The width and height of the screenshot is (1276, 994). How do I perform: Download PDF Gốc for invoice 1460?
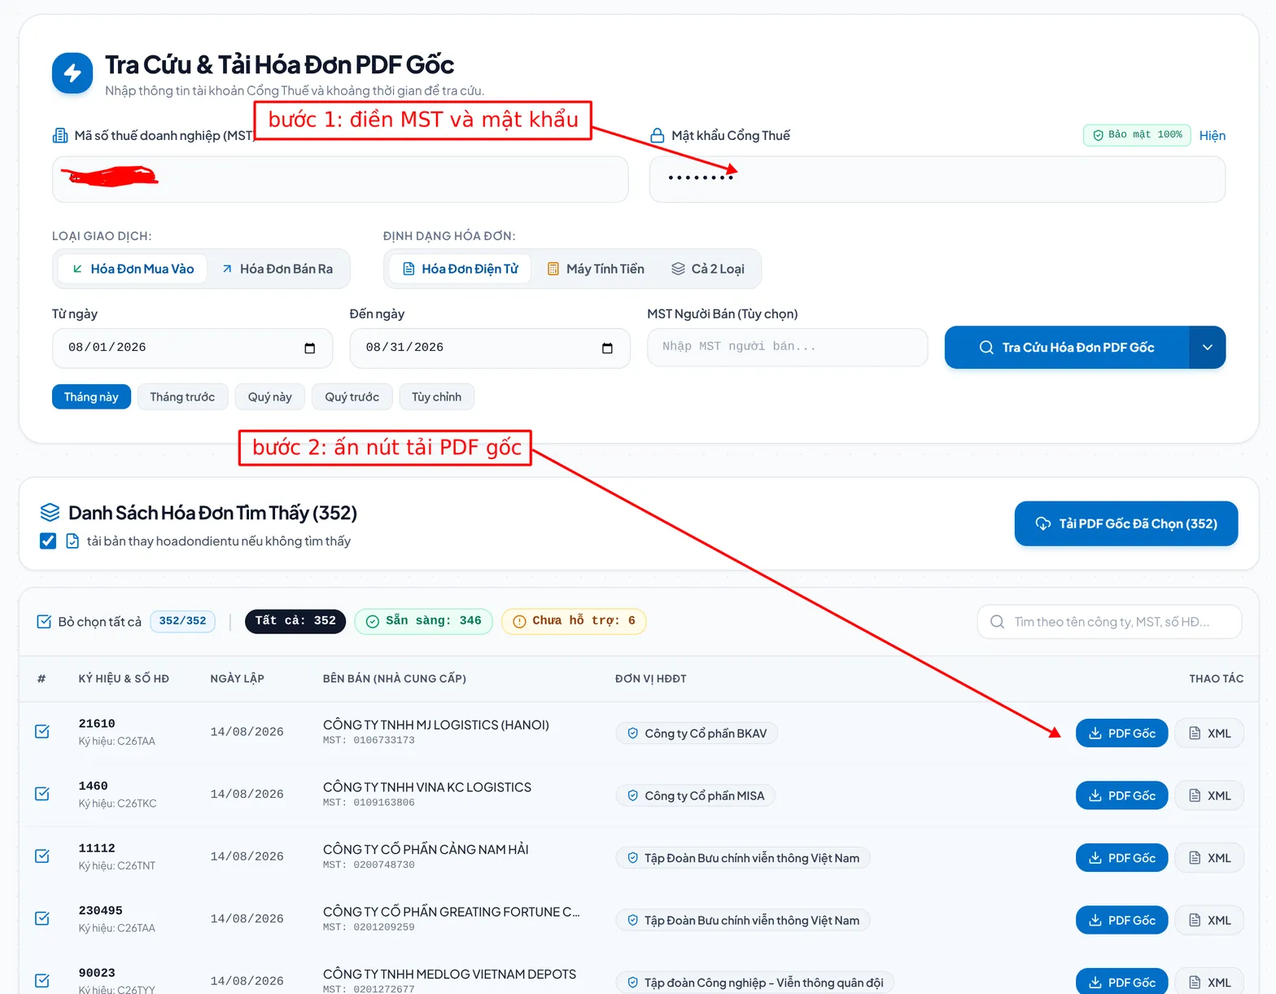[x=1121, y=795]
